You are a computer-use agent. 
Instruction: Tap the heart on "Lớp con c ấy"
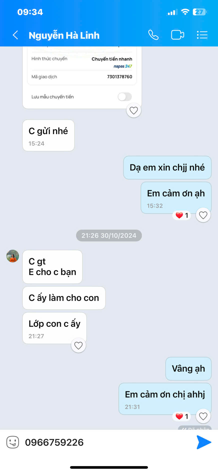[79, 345]
